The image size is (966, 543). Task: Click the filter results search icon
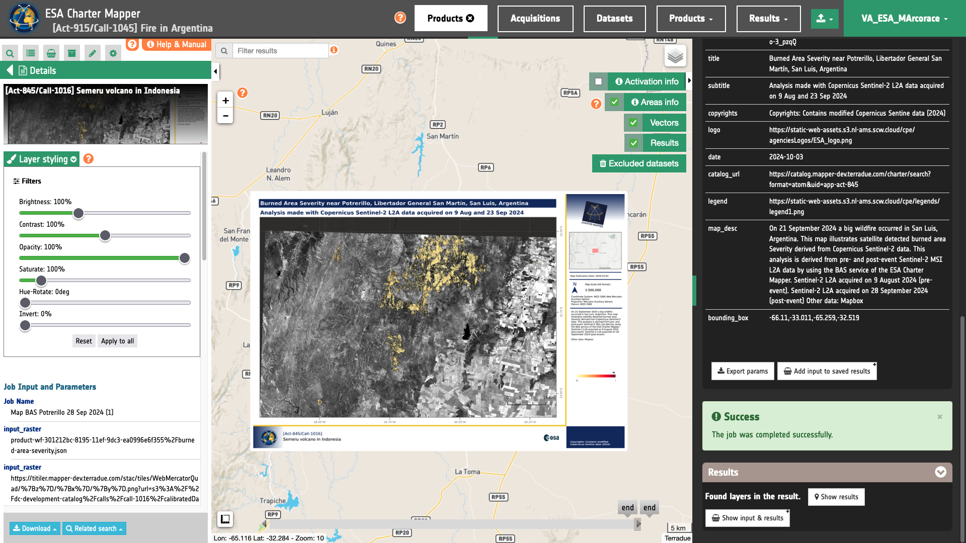point(224,51)
